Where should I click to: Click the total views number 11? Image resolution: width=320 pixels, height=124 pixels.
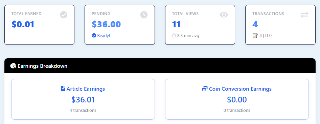(176, 24)
